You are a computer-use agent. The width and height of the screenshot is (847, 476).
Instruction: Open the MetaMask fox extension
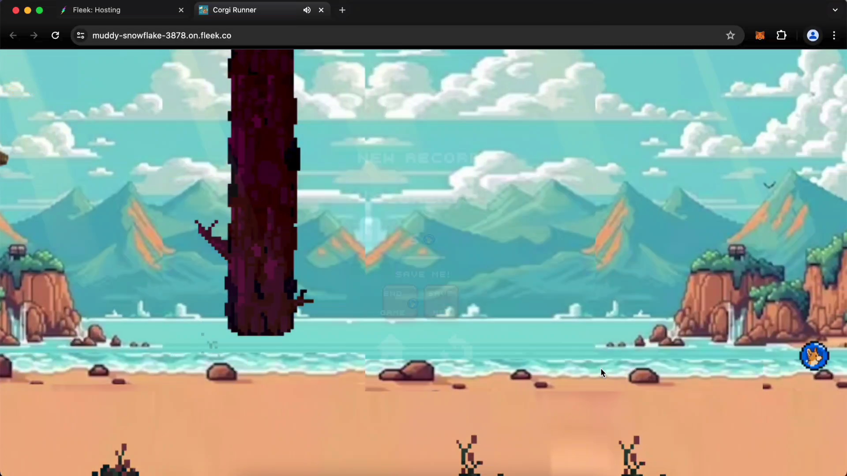760,35
